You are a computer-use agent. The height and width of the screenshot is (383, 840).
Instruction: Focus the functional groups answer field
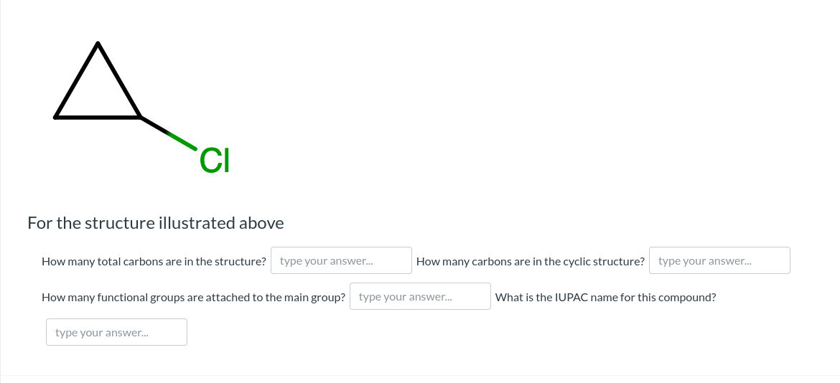(420, 296)
